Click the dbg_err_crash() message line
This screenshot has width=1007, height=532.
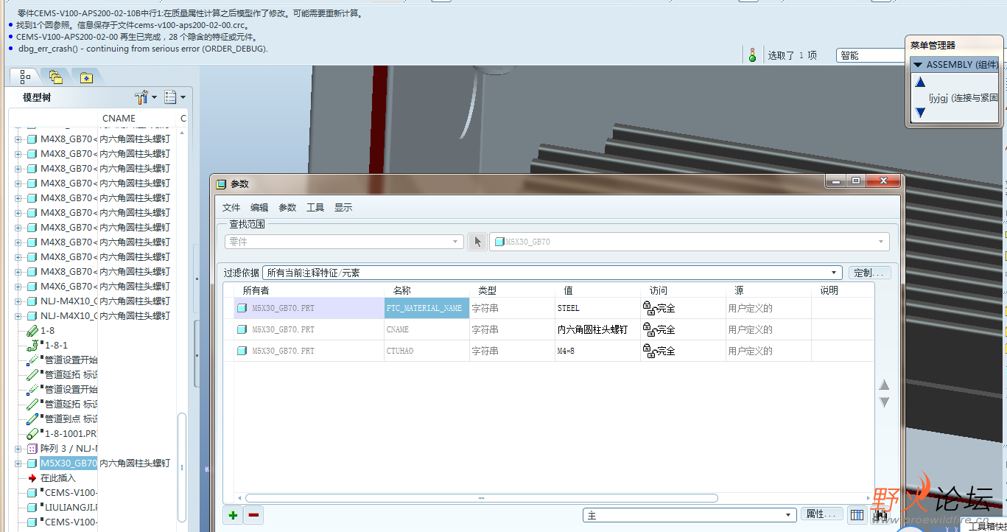[143, 49]
